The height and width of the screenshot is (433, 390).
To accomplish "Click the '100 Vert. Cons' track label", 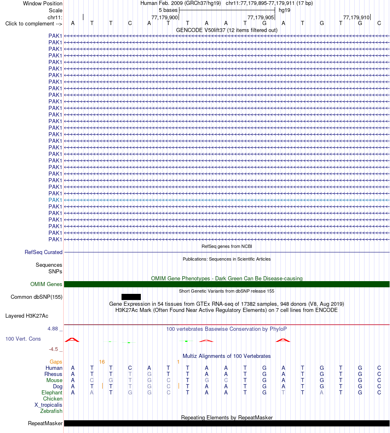I will [x=23, y=339].
